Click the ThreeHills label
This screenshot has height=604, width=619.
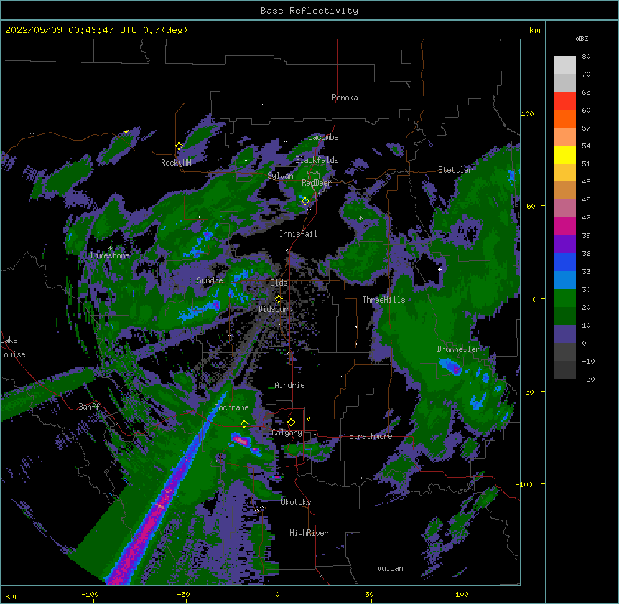pyautogui.click(x=383, y=300)
